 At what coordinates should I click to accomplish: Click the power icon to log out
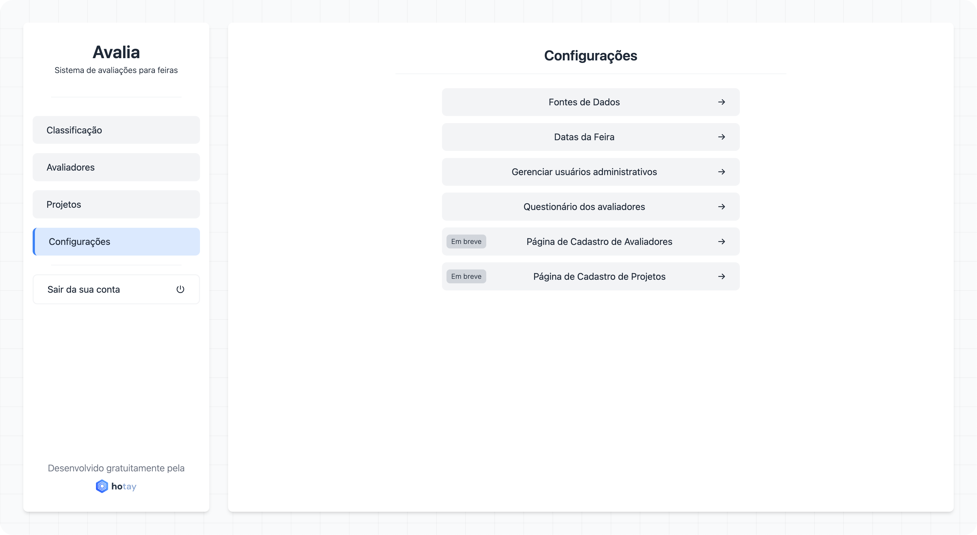180,289
